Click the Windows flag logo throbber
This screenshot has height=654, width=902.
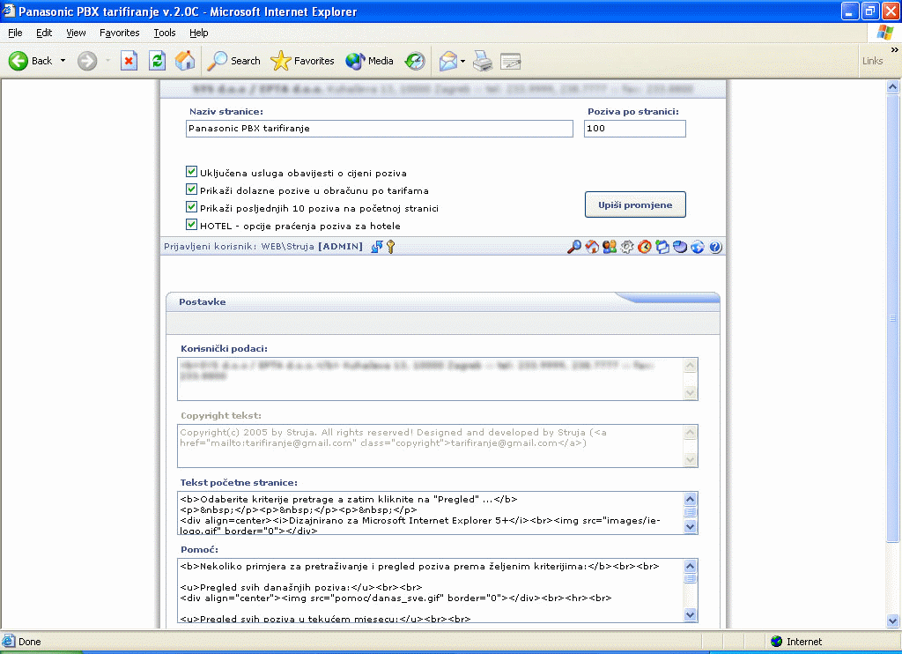click(x=884, y=33)
